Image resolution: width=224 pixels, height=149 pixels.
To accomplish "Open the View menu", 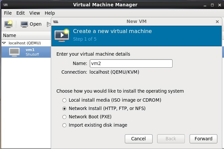I will click(34, 13).
